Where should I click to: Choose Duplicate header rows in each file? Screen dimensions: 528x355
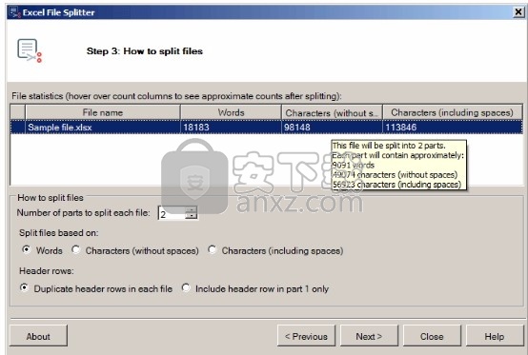24,287
